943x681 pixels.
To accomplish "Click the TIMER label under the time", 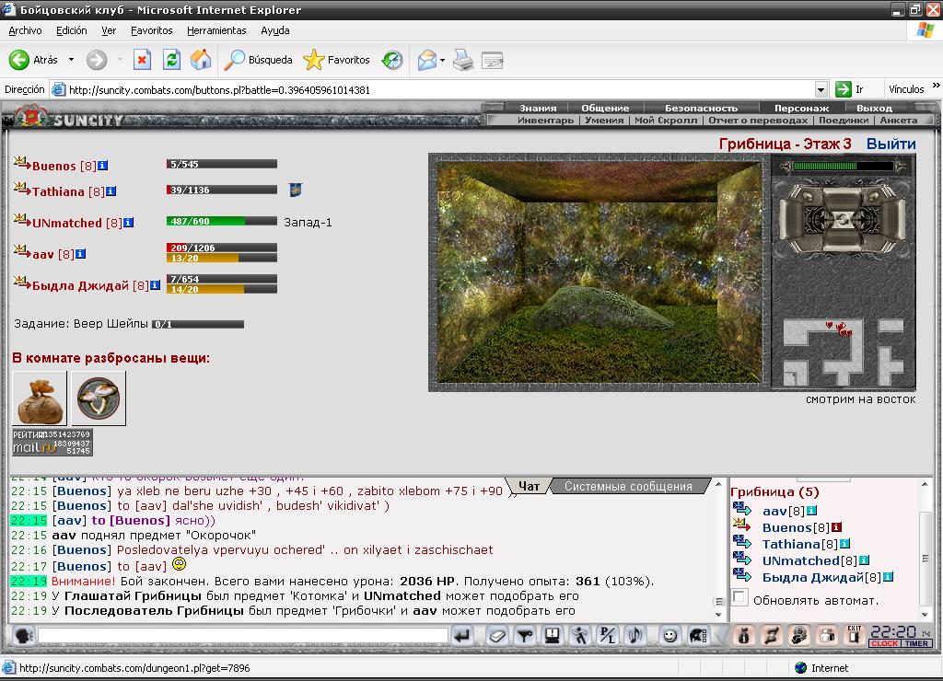I will (916, 643).
